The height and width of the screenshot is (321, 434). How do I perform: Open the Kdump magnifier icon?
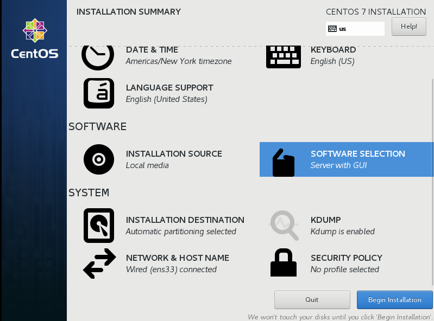pos(284,226)
